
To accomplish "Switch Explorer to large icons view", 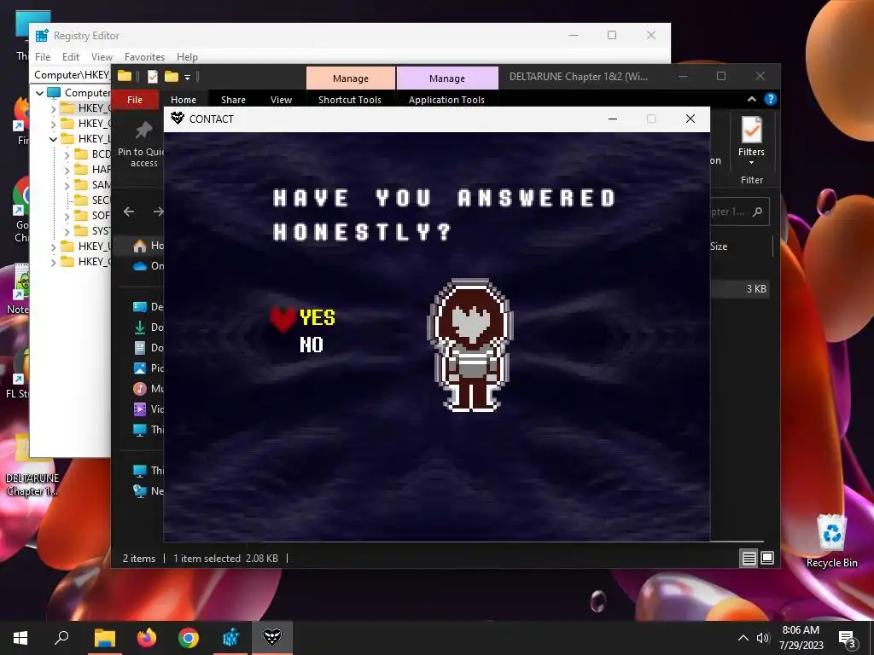I will [767, 558].
